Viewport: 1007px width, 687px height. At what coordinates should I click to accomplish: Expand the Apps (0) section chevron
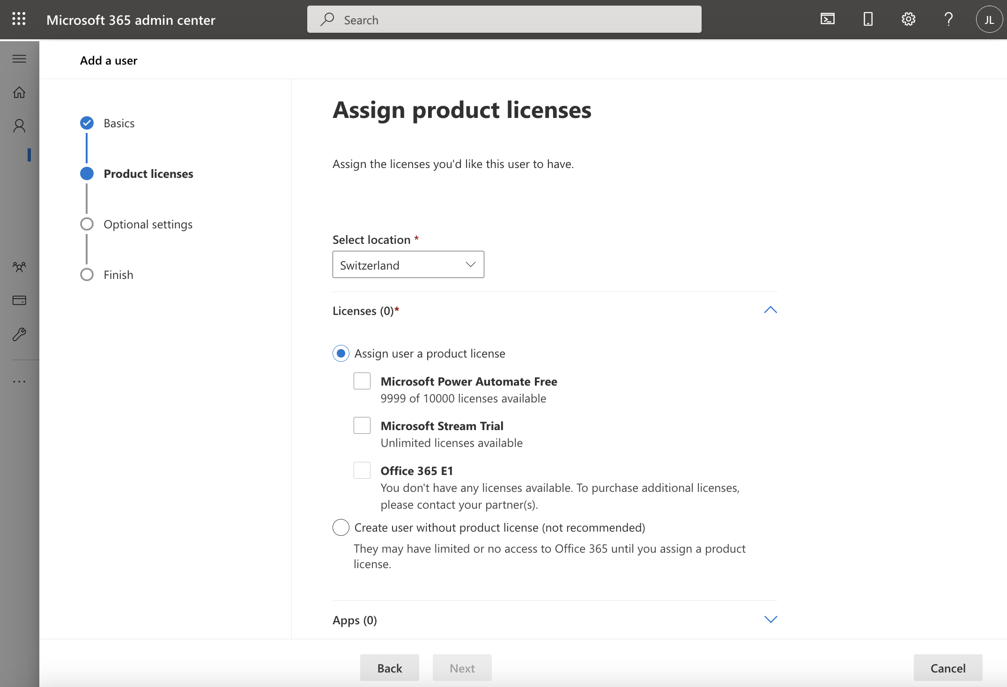tap(770, 619)
